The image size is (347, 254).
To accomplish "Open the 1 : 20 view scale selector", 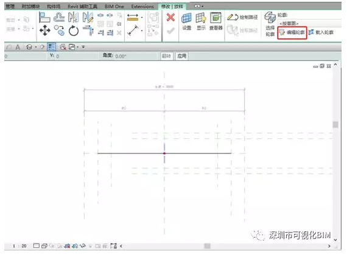I will tap(19, 246).
